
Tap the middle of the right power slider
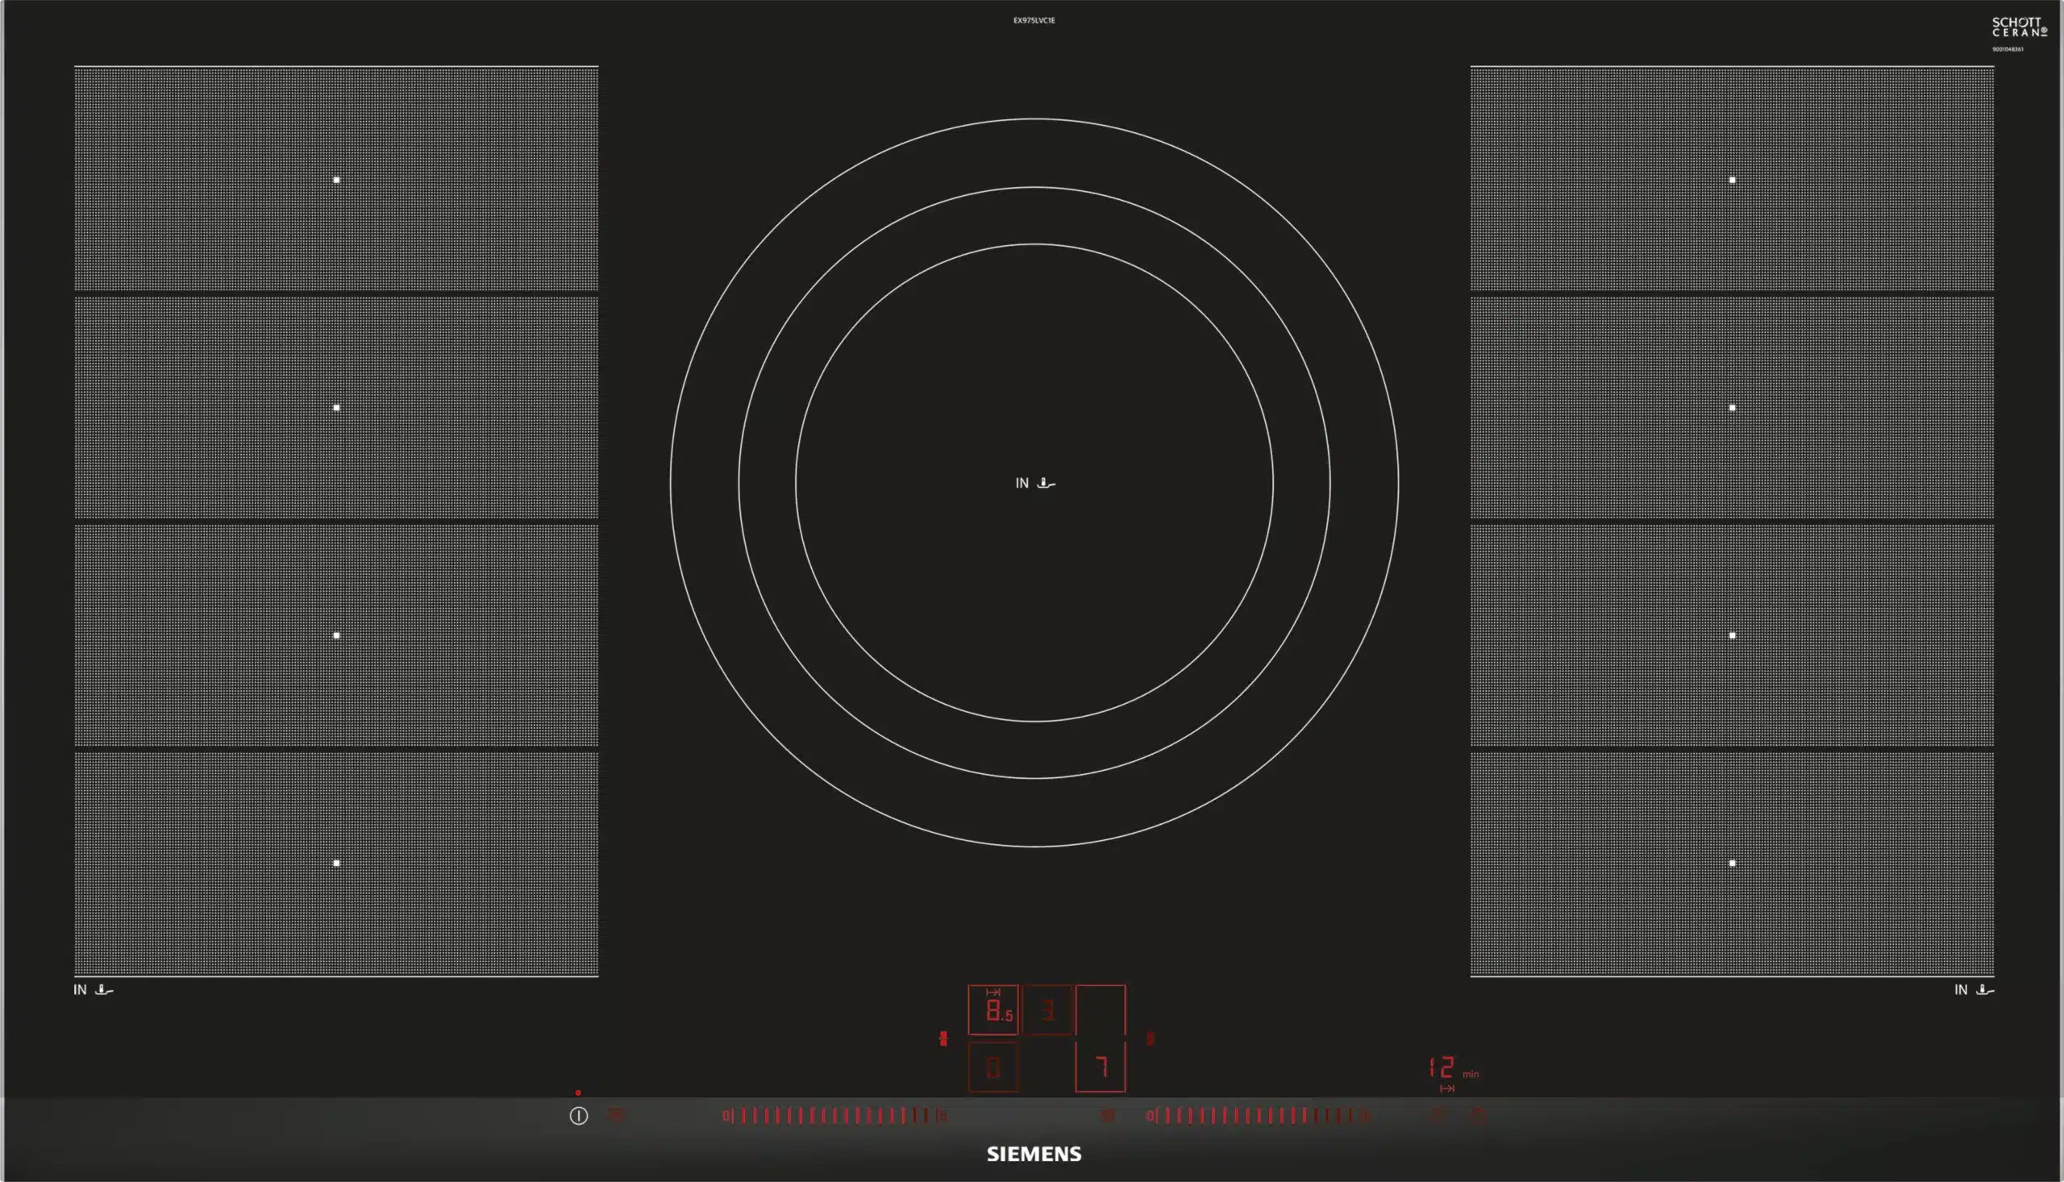point(1258,1115)
